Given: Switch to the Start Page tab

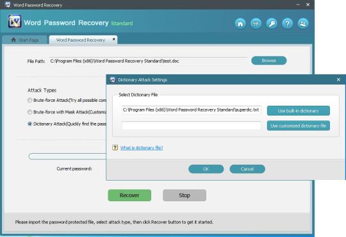Looking at the screenshot, I should [25, 40].
